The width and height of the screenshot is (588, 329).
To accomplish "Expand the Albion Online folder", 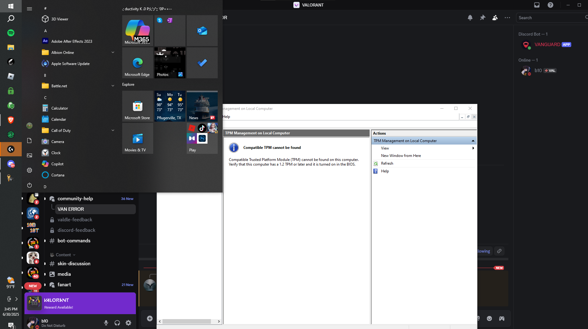I will [113, 53].
